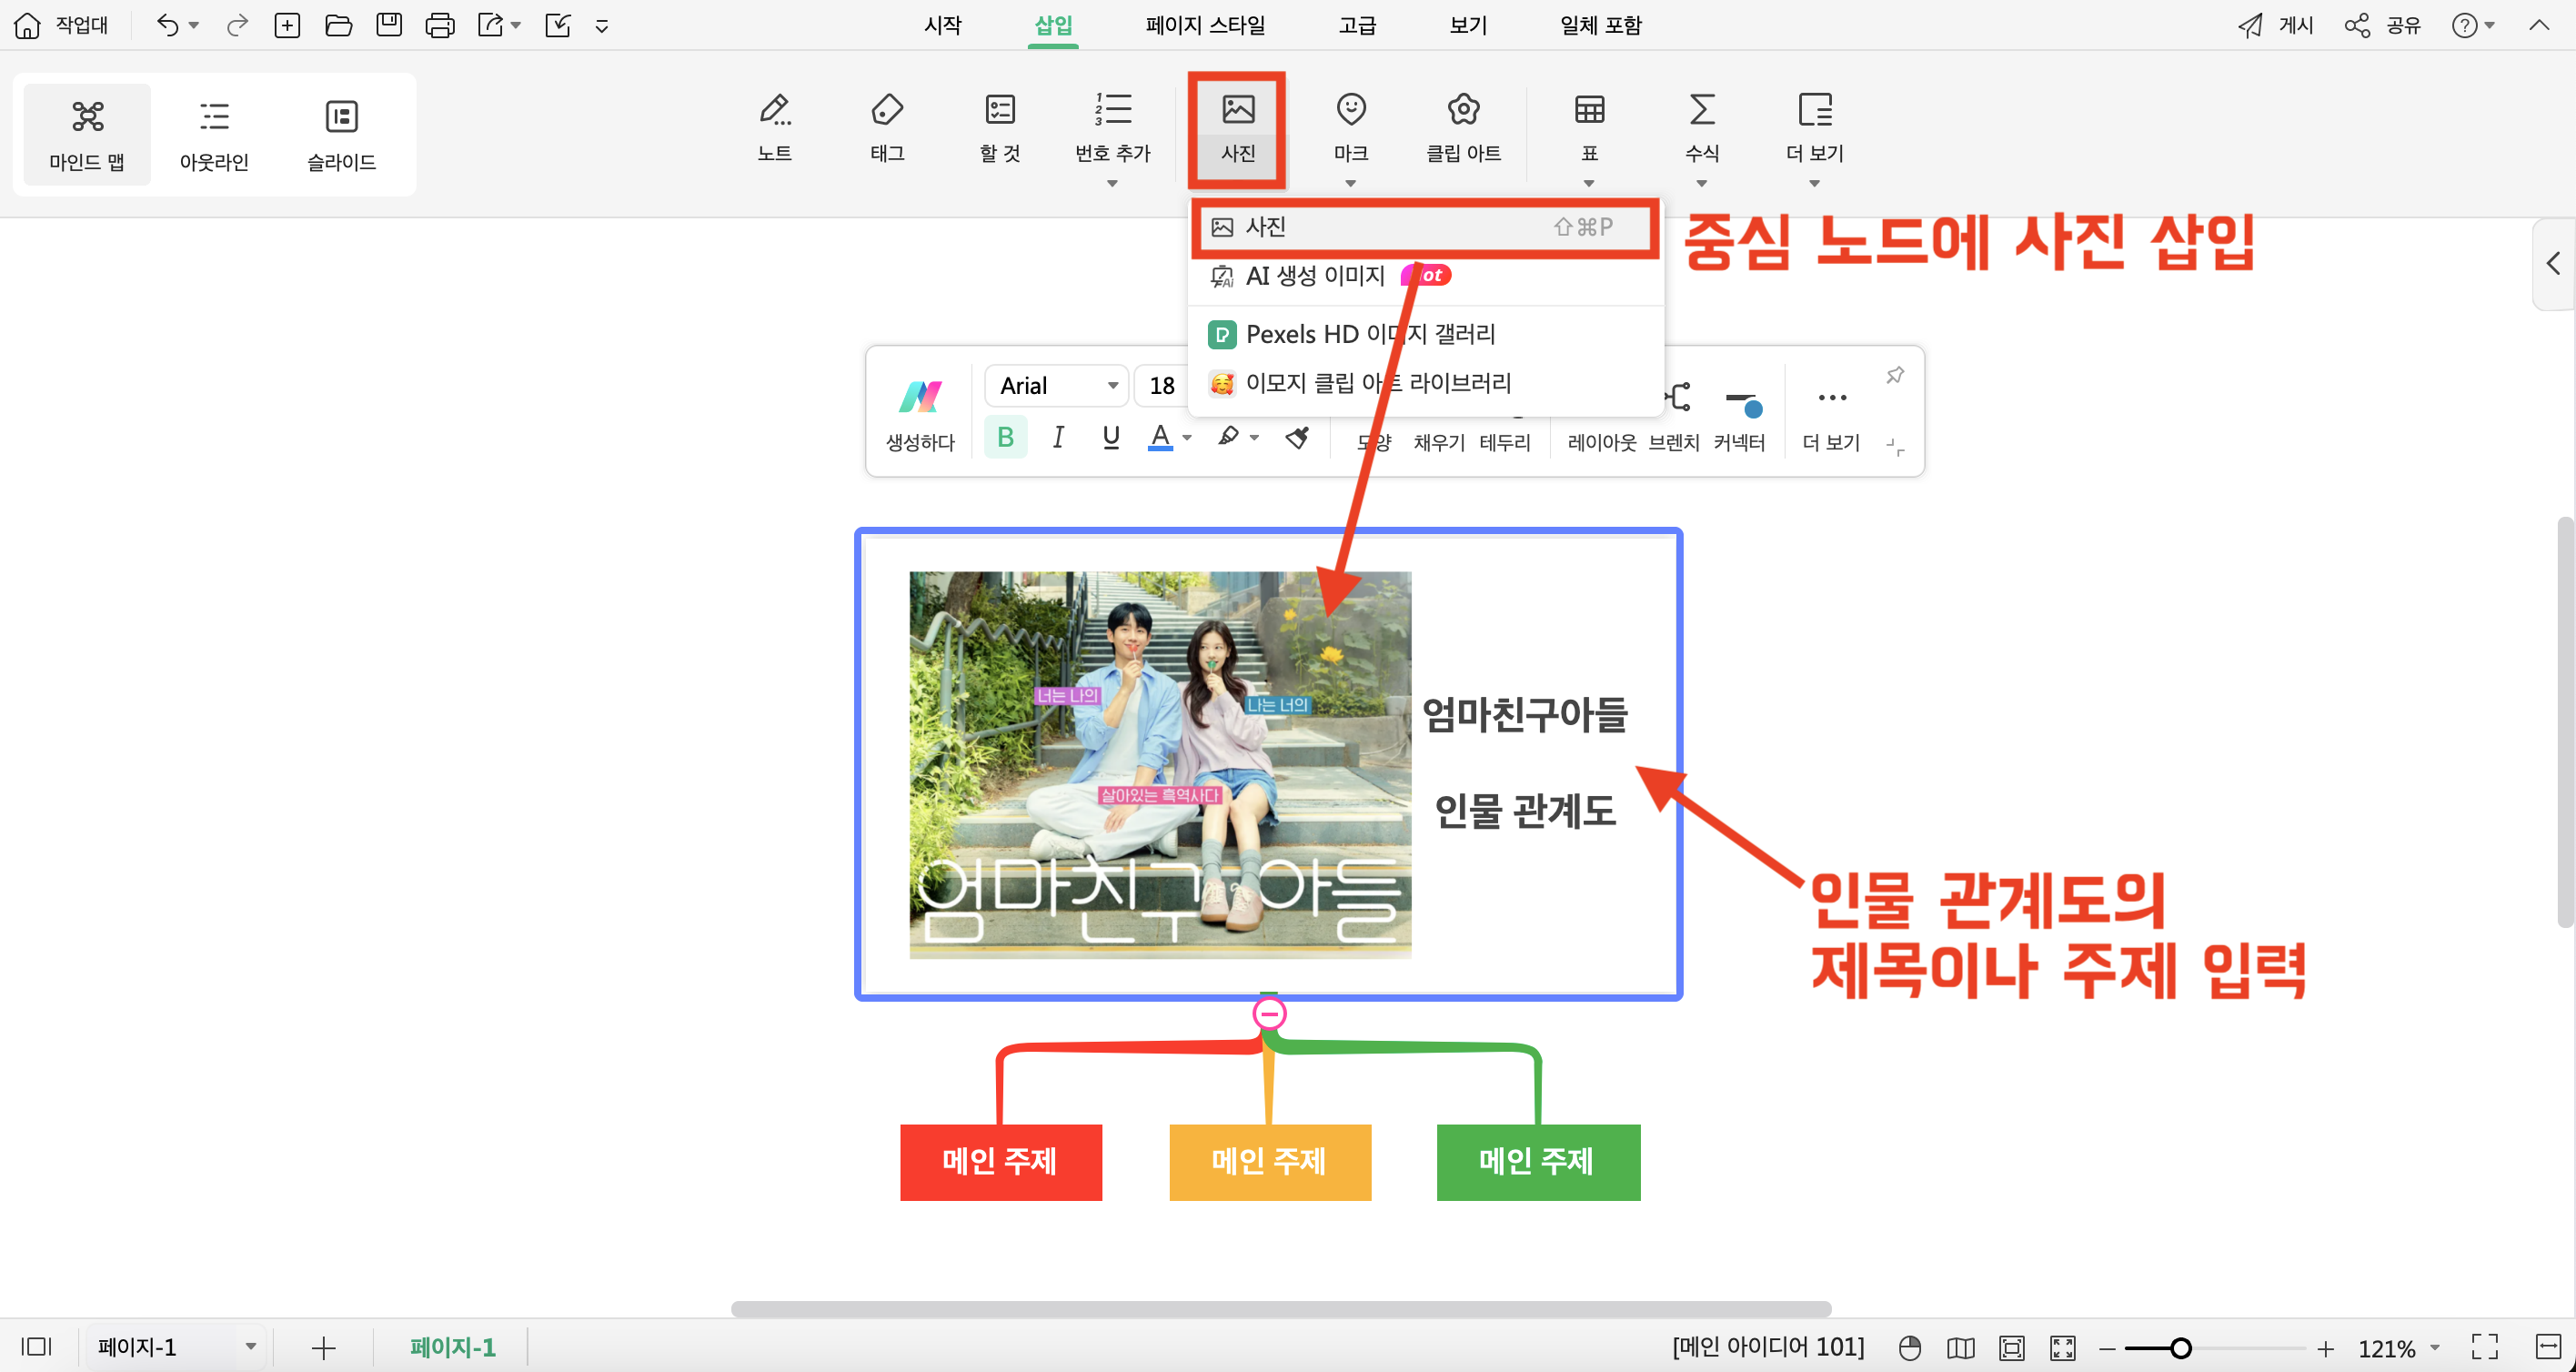Open the 마크 marker tool

1351,138
